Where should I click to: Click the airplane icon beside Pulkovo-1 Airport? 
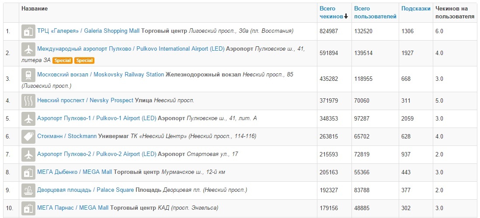pos(28,118)
